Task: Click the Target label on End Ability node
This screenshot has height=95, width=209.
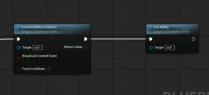Action: pyautogui.click(x=159, y=47)
